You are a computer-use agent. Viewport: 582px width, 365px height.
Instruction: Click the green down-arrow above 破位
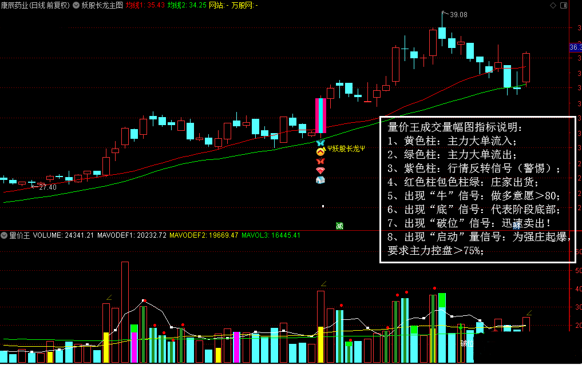(461, 327)
